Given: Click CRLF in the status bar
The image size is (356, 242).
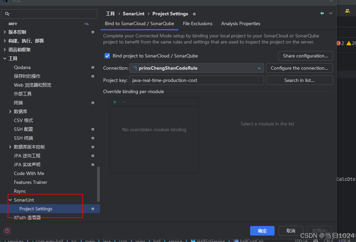Looking at the screenshot, I should 329,241.
